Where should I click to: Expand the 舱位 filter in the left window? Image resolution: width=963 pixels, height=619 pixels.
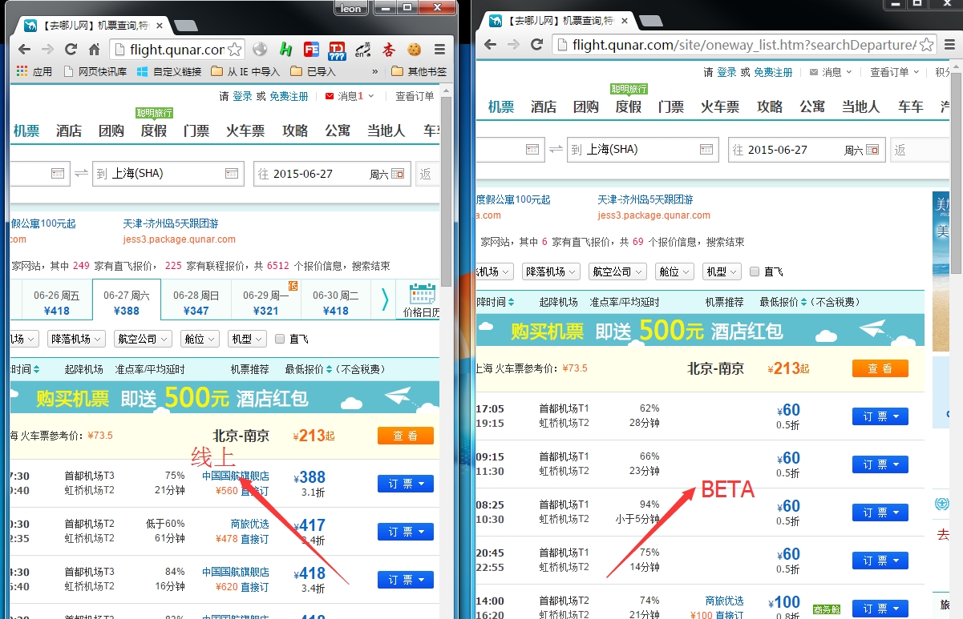click(200, 339)
